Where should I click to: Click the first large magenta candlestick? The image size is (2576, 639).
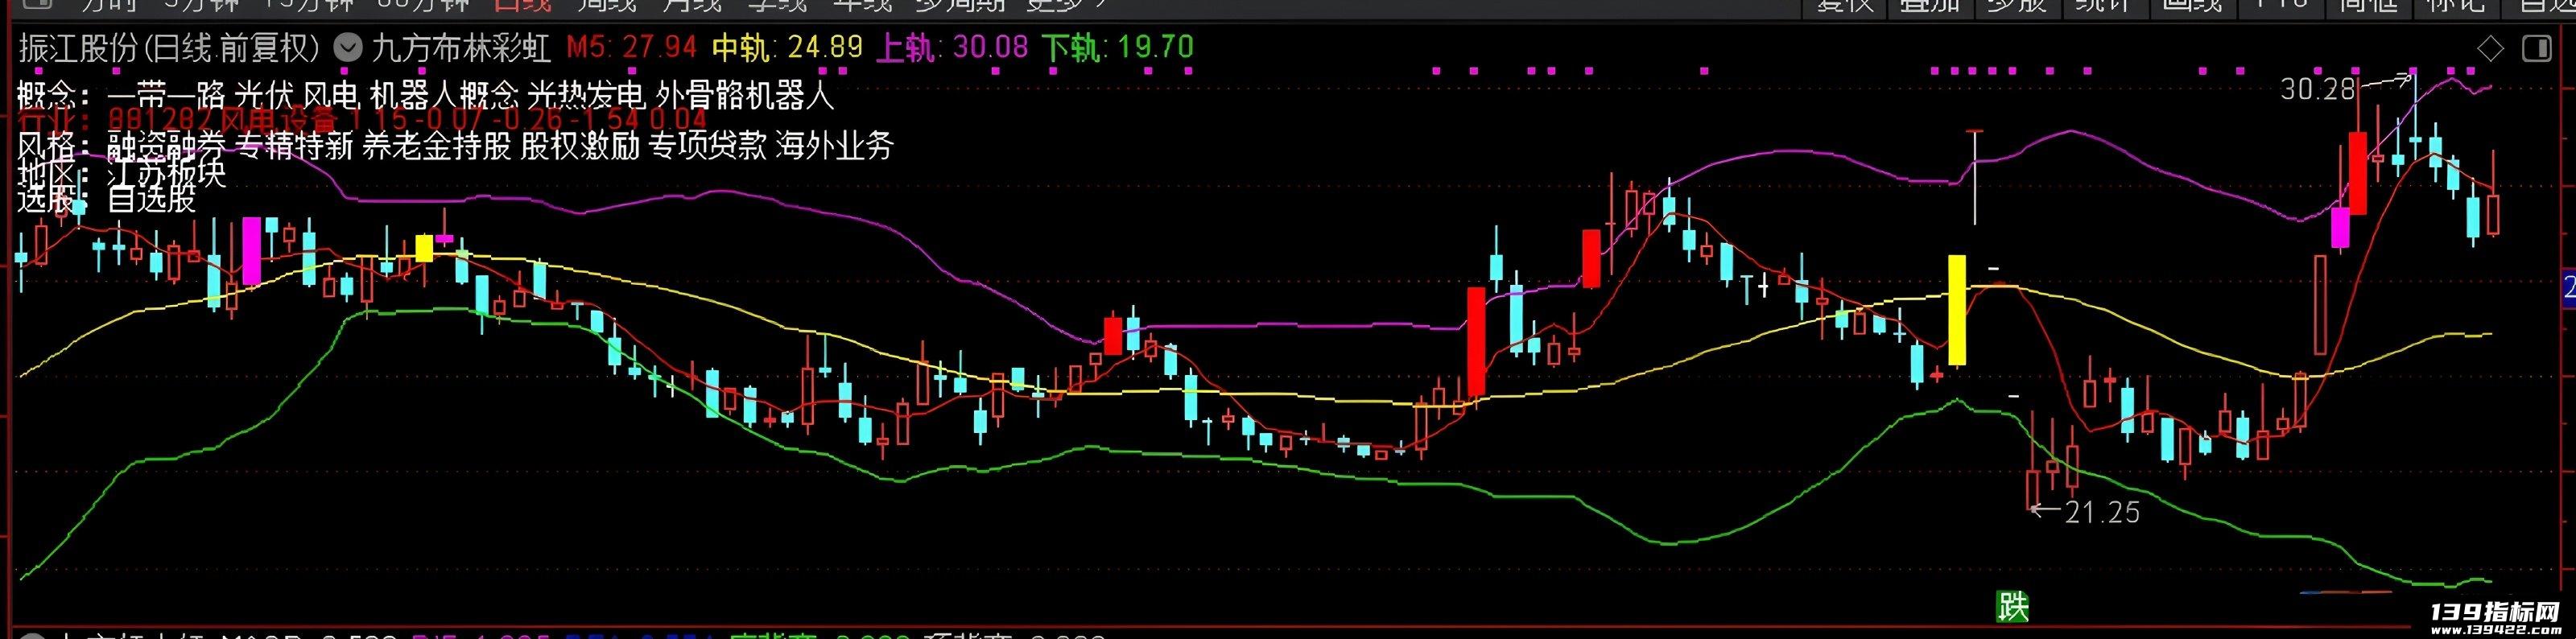click(251, 250)
